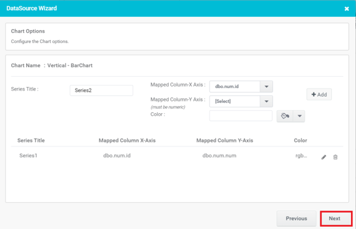Click the [Select] Y-axis combo box
Screen dimensions: 356x229
tap(235, 101)
